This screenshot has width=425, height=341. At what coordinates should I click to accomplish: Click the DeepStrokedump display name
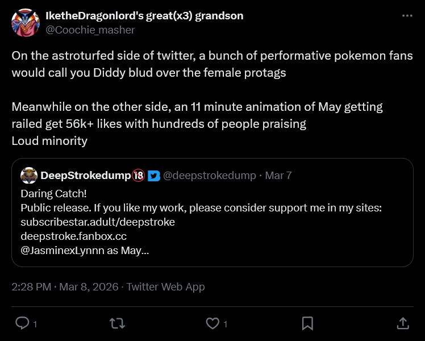[85, 176]
